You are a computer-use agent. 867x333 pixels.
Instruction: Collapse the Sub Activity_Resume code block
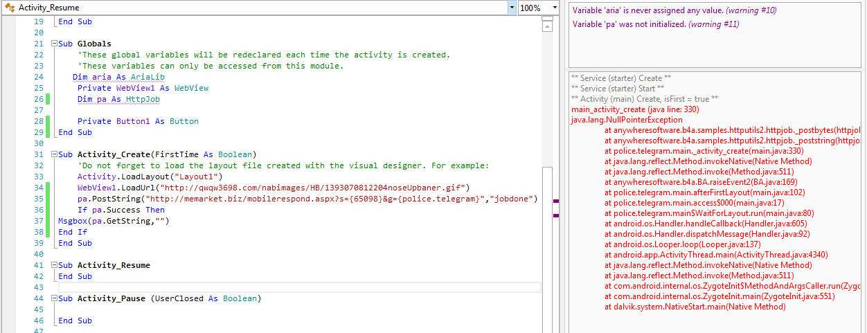54,265
